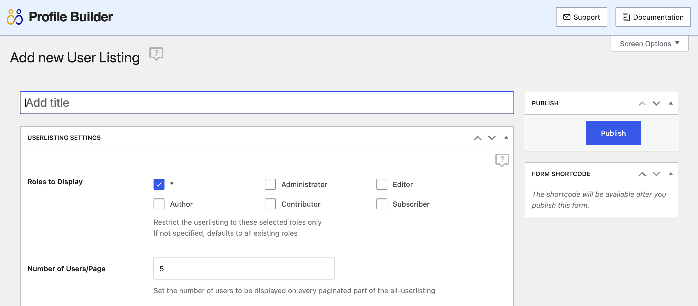Click the Form Shortcode heading text

pos(561,174)
